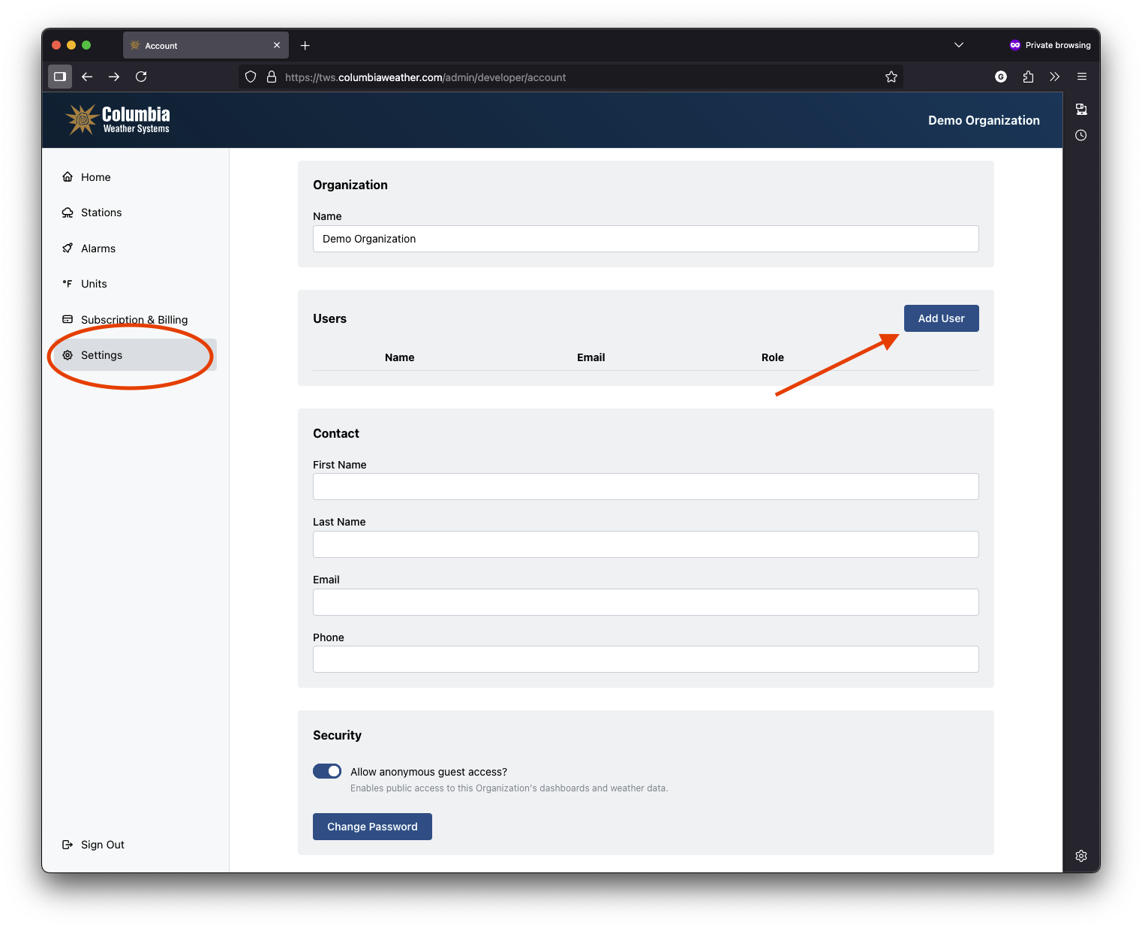Screen dimensions: 1142x928
Task: Open the browser hamburger menu
Action: pyautogui.click(x=1082, y=77)
